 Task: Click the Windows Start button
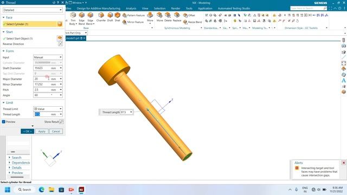(8, 190)
